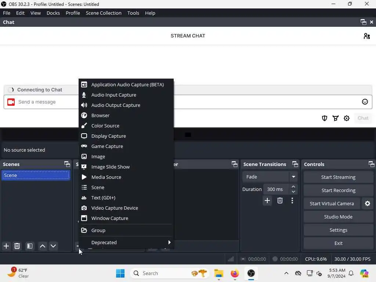
Task: Move scene down with arrow
Action: coord(53,246)
